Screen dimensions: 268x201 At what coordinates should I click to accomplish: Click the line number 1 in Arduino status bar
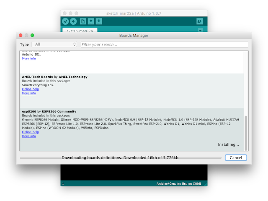coord(63,184)
